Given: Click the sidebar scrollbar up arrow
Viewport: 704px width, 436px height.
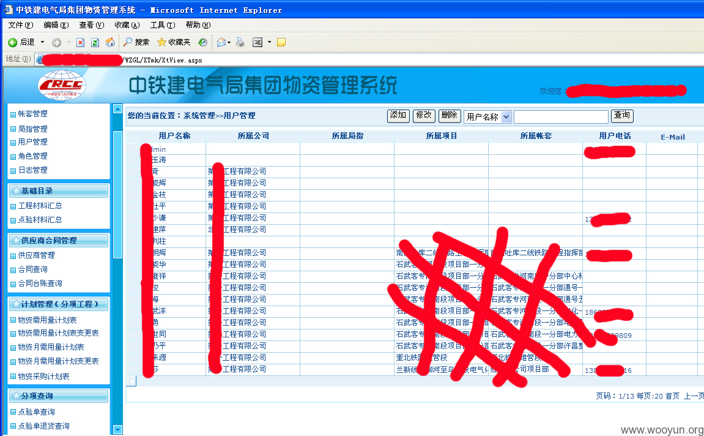Looking at the screenshot, I should click(117, 108).
